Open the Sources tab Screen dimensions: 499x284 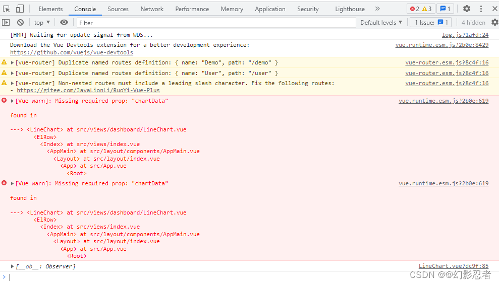click(118, 9)
